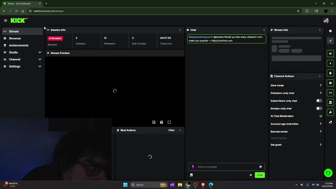
Task: Click the Host Channel label
Action: click(x=279, y=138)
